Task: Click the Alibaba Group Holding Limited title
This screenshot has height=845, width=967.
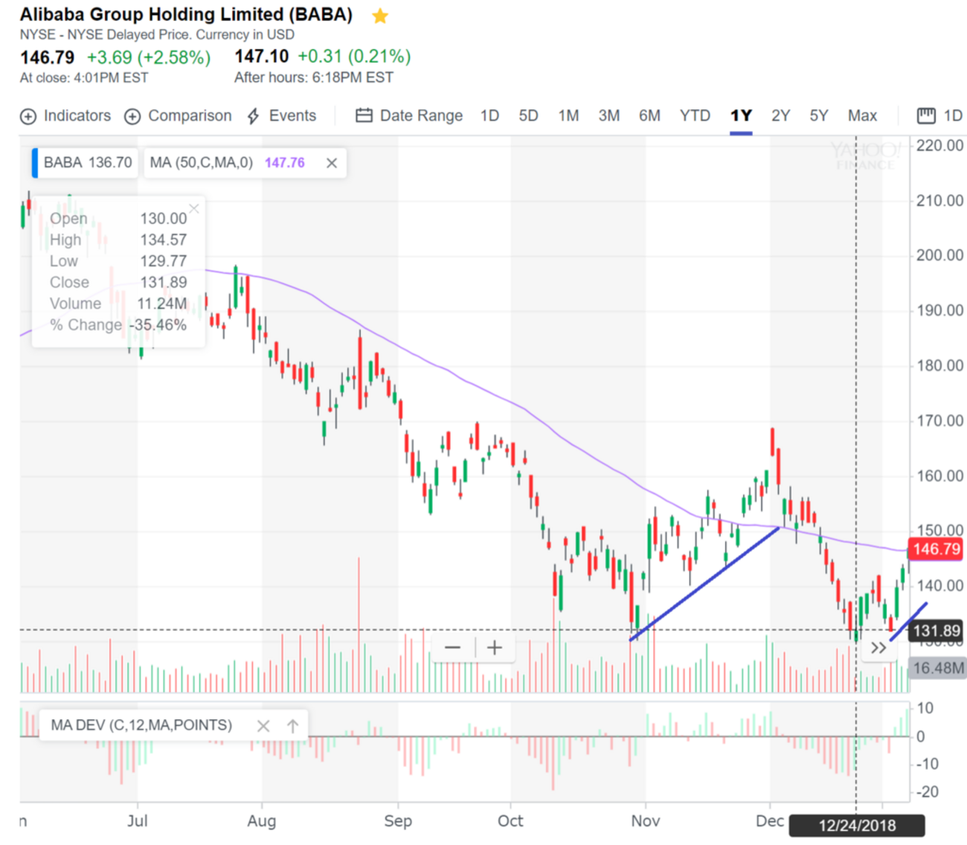Action: (x=186, y=15)
